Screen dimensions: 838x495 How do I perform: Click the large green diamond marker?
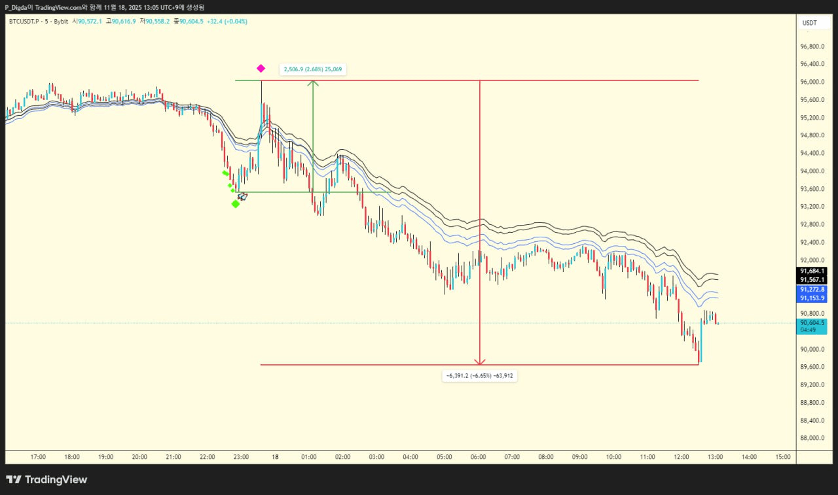point(236,204)
